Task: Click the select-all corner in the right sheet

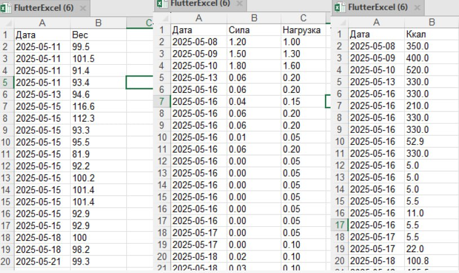Action: (340, 22)
